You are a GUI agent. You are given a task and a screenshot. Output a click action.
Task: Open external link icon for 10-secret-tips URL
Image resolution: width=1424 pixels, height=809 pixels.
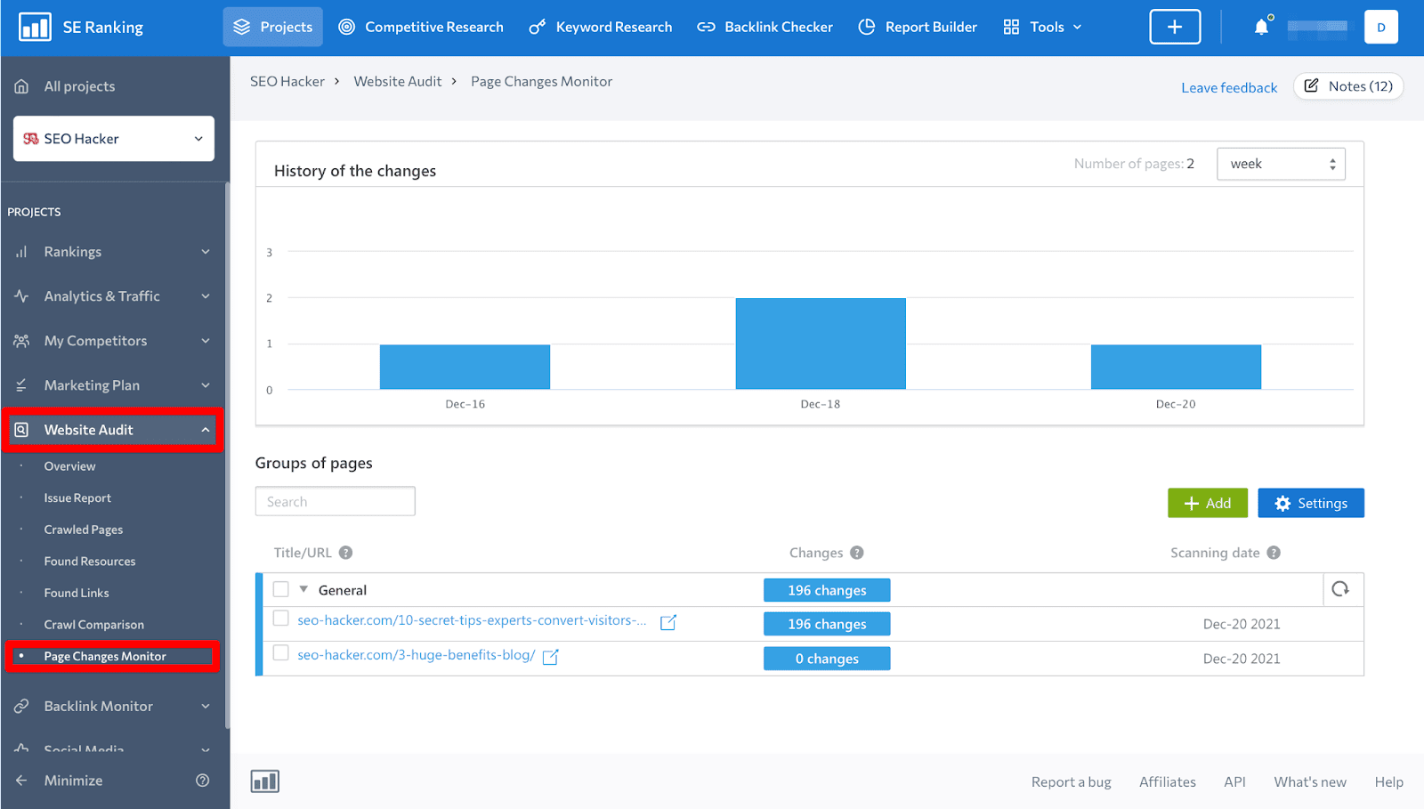tap(668, 622)
